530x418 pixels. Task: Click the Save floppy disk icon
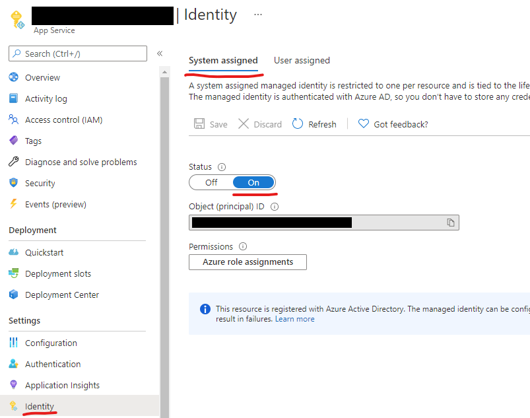click(x=199, y=123)
